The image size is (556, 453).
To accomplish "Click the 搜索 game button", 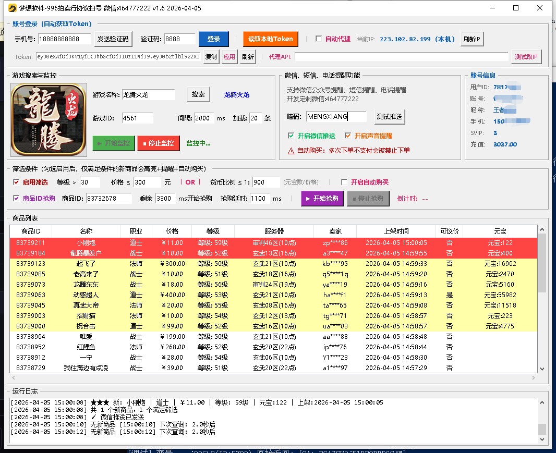I will pos(198,94).
